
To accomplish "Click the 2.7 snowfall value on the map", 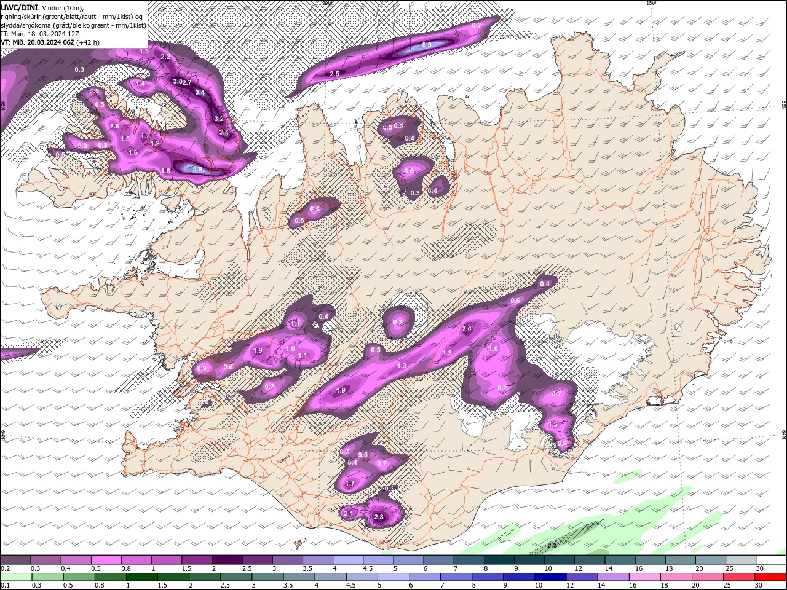I will click(x=188, y=82).
